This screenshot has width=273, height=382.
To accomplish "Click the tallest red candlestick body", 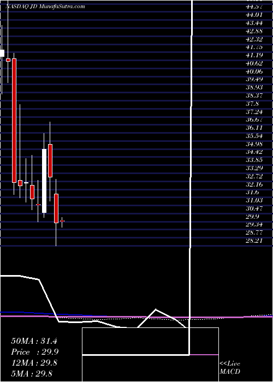I will tap(14, 121).
